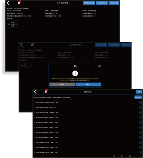Image resolution: width=143 pixels, height=158 pixels.
Task: Confirm dialog with blue 确定 button
Action: pyautogui.click(x=88, y=85)
